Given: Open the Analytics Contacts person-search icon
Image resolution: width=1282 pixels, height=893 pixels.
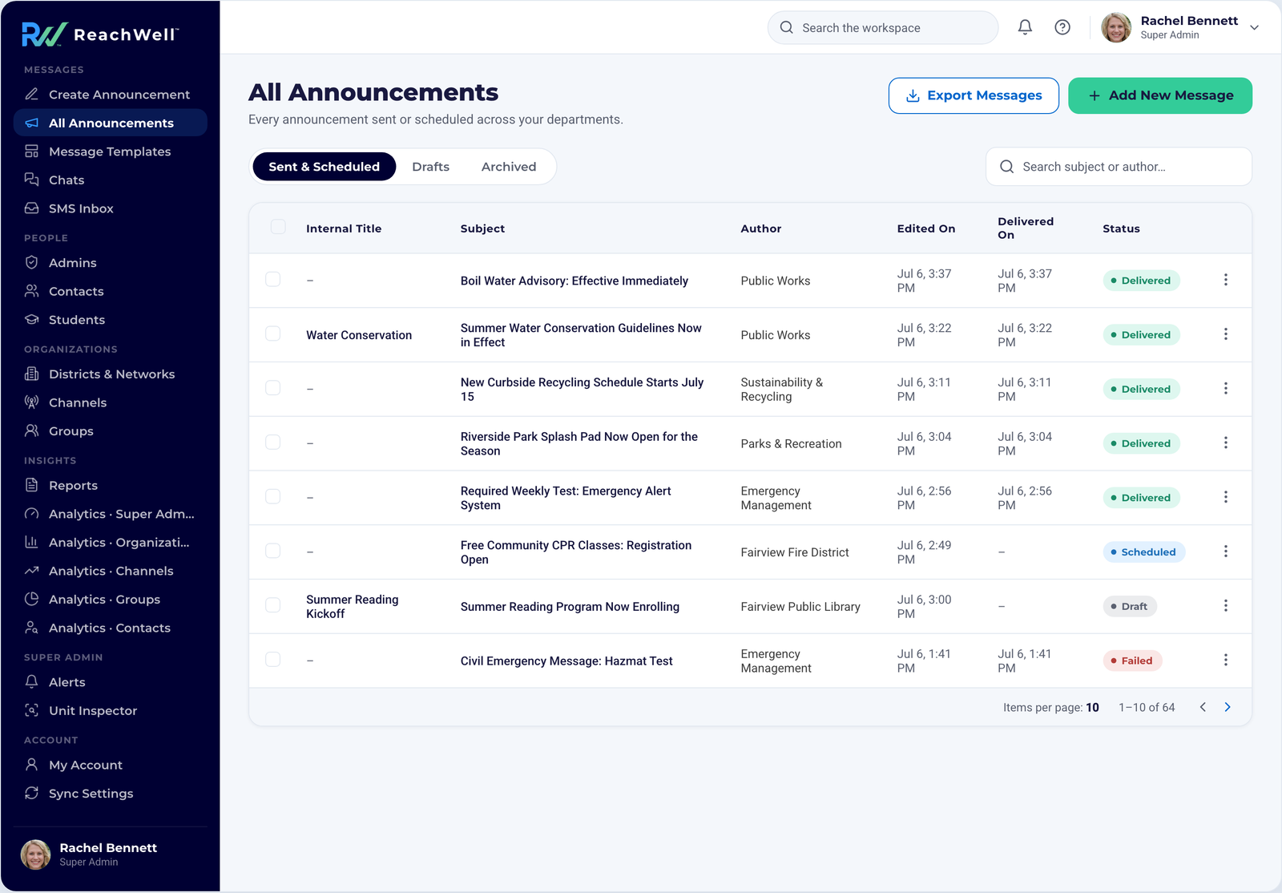Looking at the screenshot, I should point(32,628).
